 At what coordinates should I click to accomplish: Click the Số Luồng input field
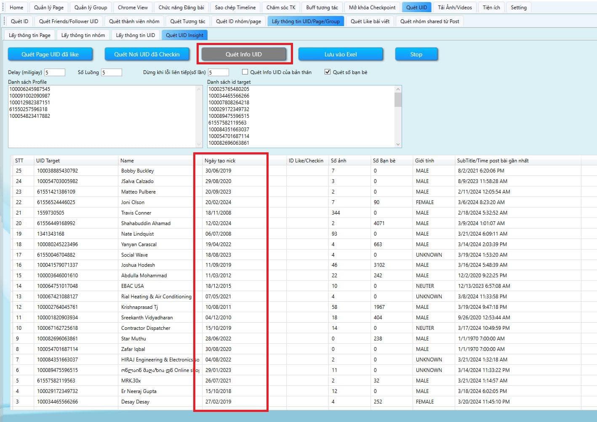pyautogui.click(x=111, y=72)
